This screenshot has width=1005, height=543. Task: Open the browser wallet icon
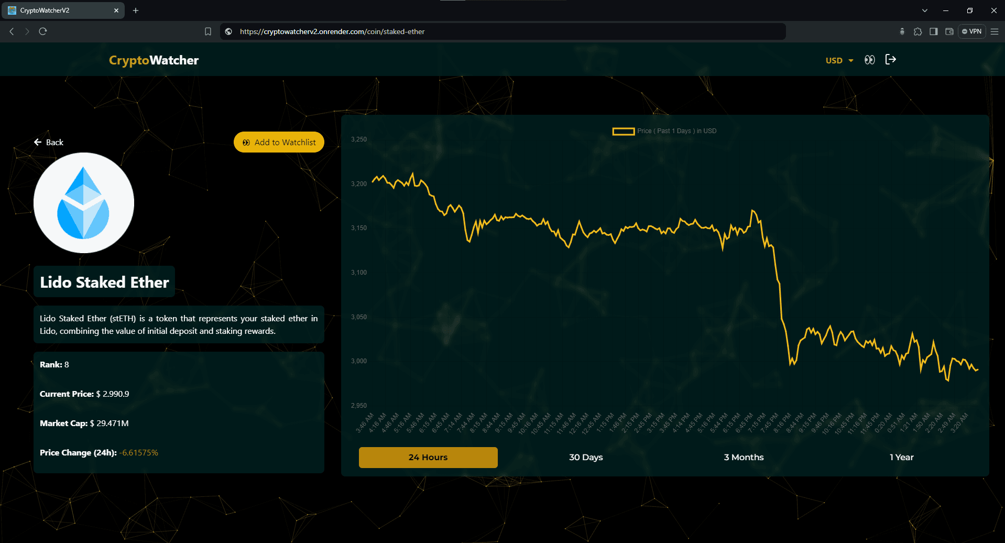point(949,31)
